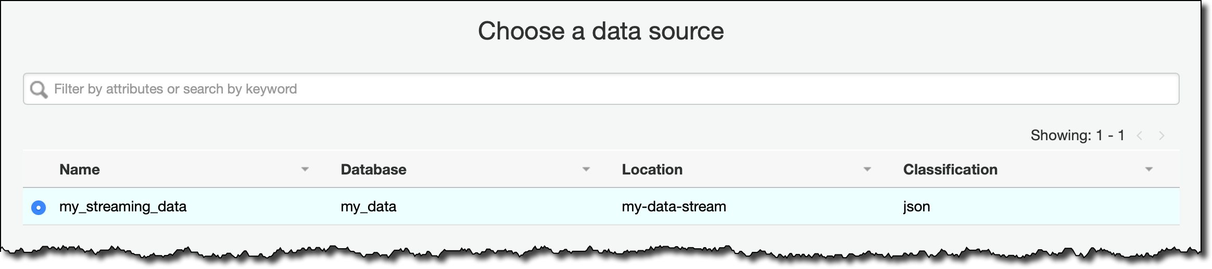
Task: Click the magnifying glass search icon
Action: [39, 89]
